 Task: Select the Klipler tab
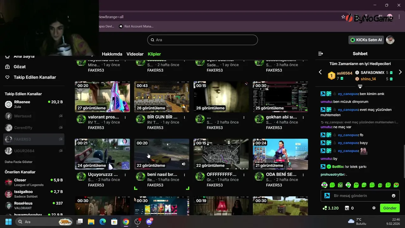pos(154,54)
